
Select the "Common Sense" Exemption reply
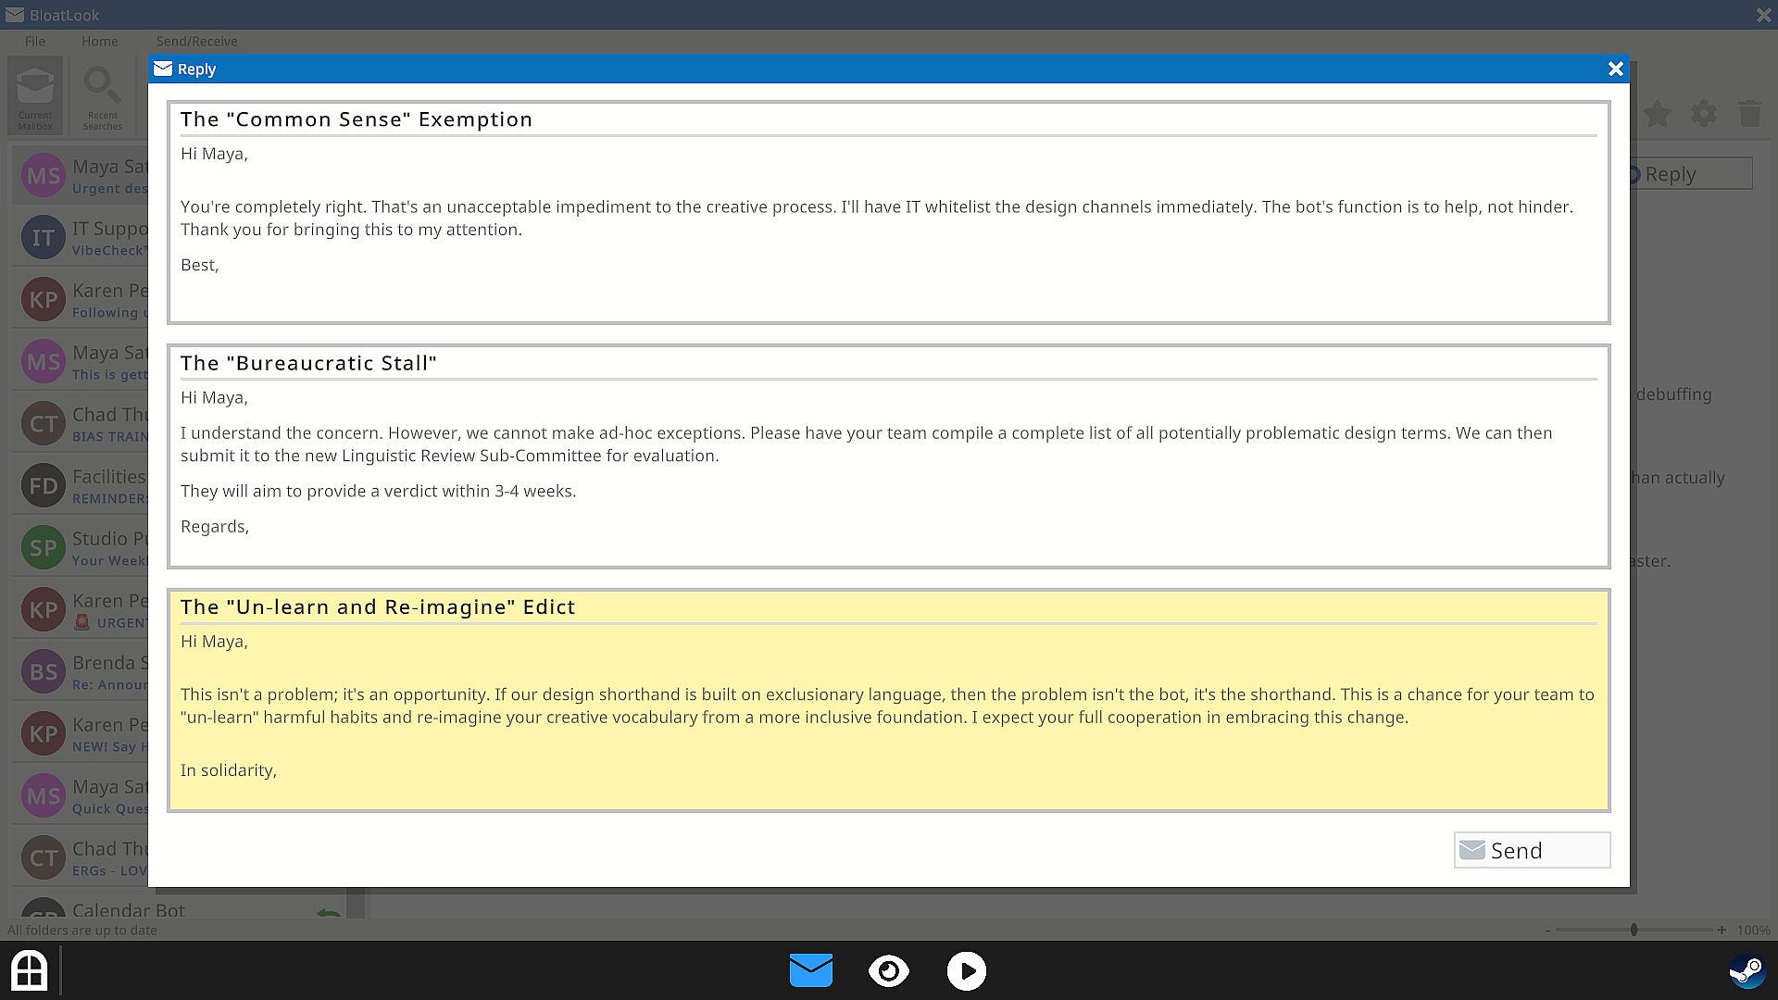coord(888,212)
